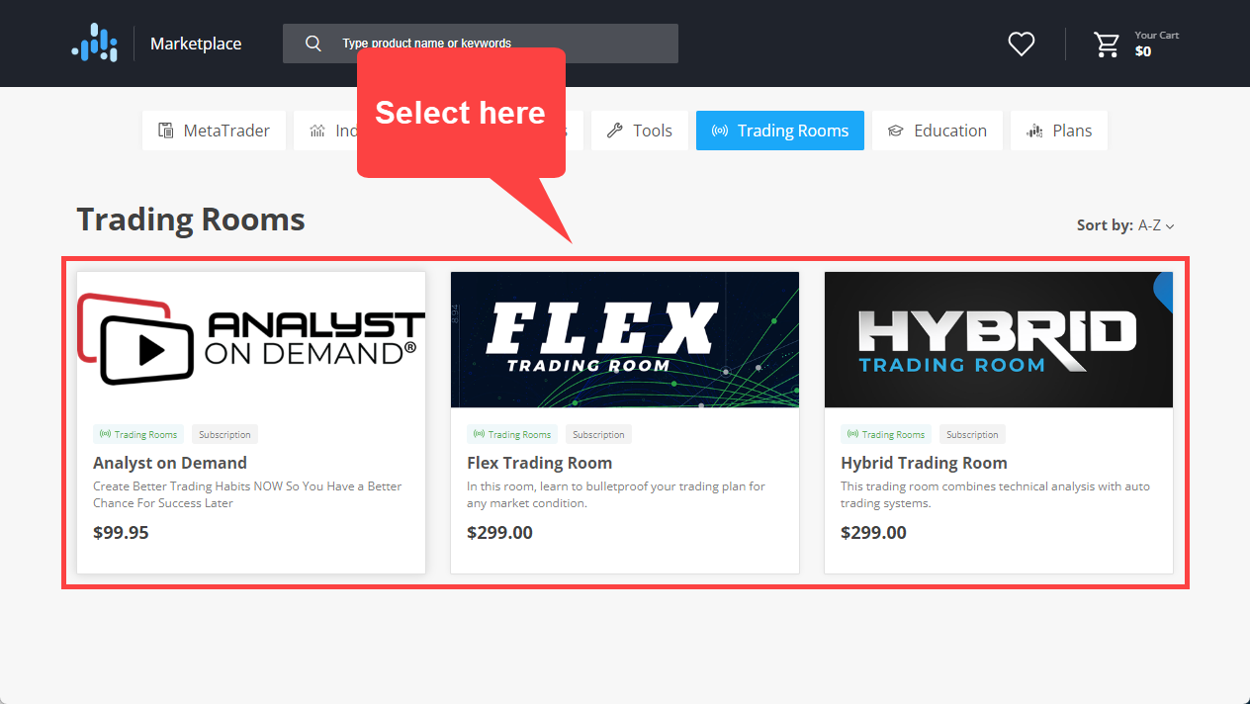The height and width of the screenshot is (704, 1250).
Task: Click the Flex Trading Room title
Action: (540, 463)
